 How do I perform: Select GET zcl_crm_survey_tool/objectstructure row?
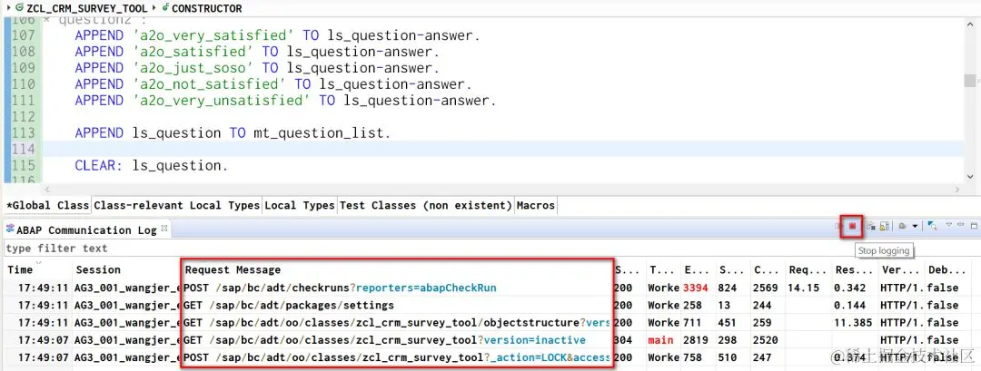tap(490, 323)
